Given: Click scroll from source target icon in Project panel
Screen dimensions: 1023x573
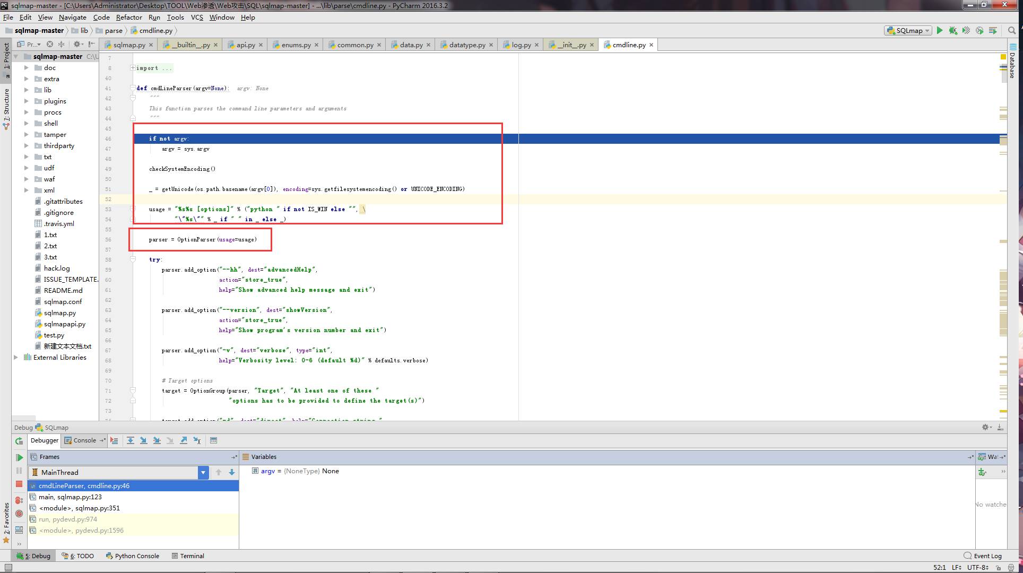Looking at the screenshot, I should (50, 45).
